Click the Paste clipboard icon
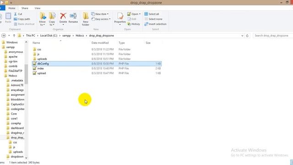The width and height of the screenshot is (293, 165). pos(8,16)
